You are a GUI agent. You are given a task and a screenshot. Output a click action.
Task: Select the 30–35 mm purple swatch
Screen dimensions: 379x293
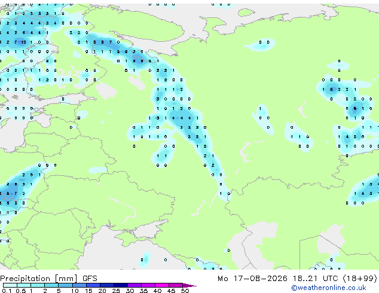[x=135, y=285]
